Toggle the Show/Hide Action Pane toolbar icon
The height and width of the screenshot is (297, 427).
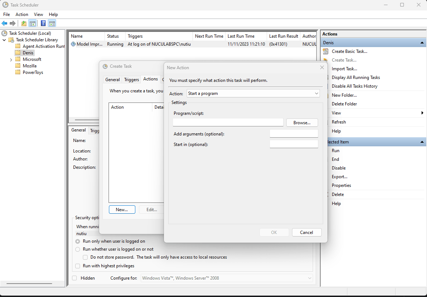click(x=52, y=23)
